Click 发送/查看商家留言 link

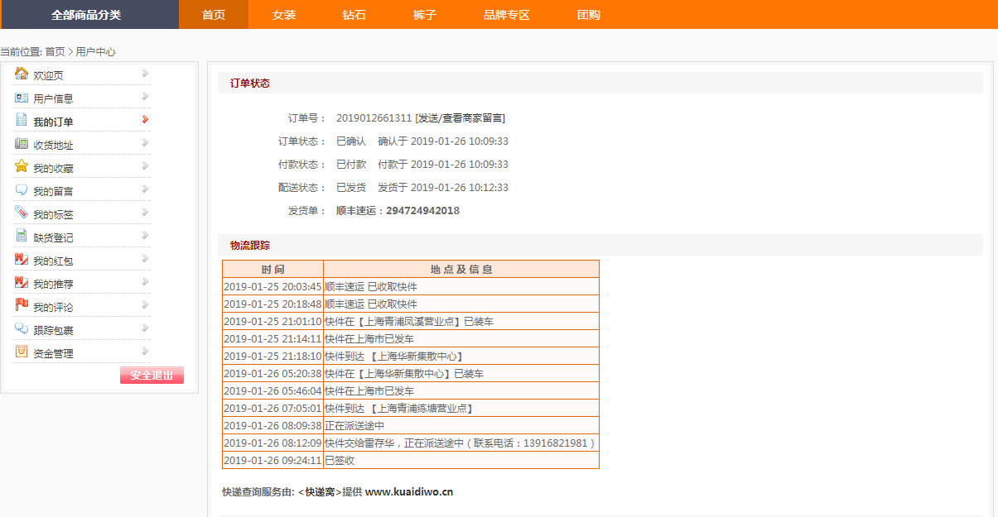(460, 118)
